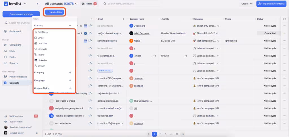Expand the Company filter section

[x=70, y=72]
